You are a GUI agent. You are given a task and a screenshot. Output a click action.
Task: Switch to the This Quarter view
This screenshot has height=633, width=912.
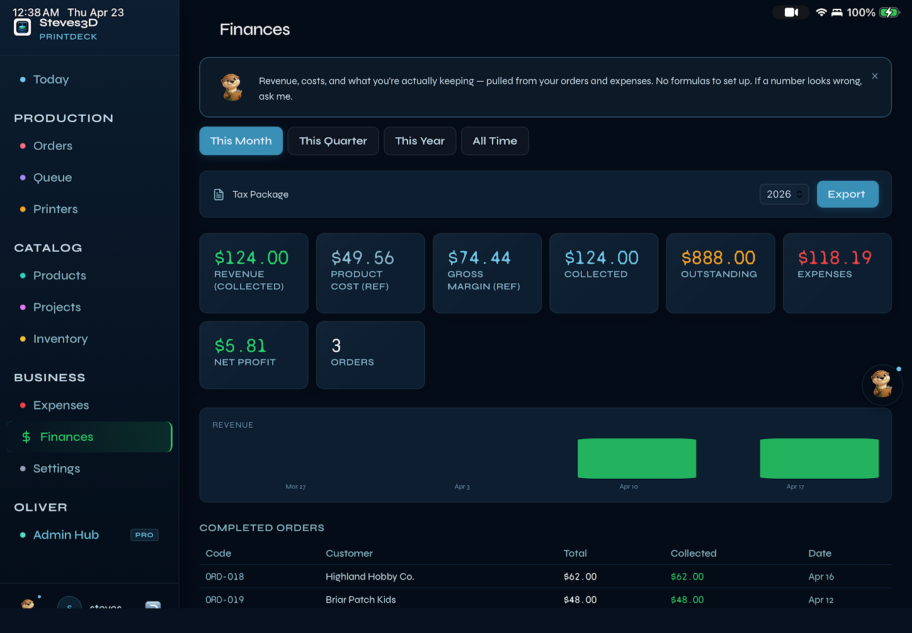pyautogui.click(x=333, y=140)
